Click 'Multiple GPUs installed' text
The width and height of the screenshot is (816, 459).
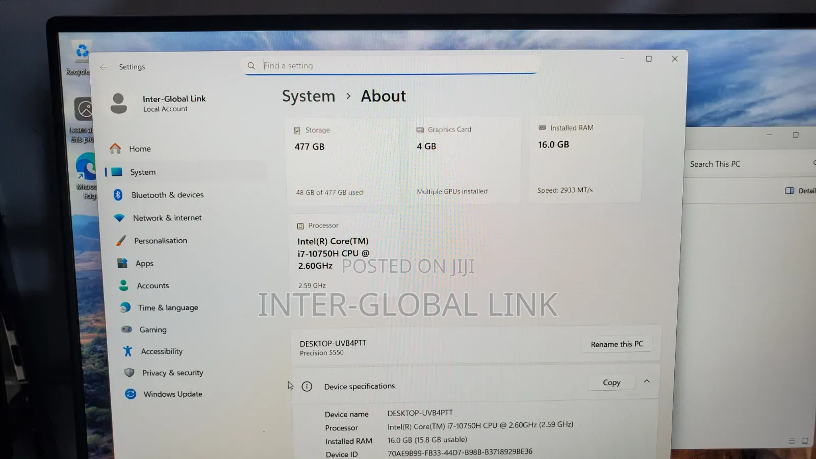pyautogui.click(x=452, y=192)
